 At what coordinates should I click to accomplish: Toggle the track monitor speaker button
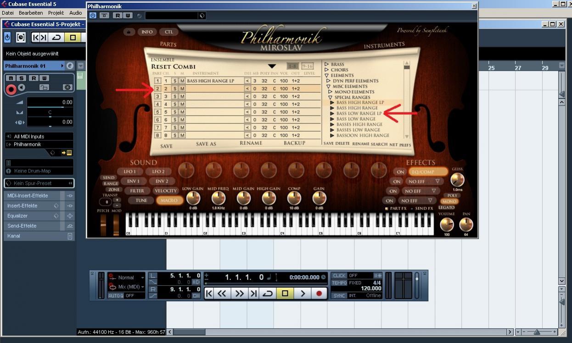tap(22, 87)
